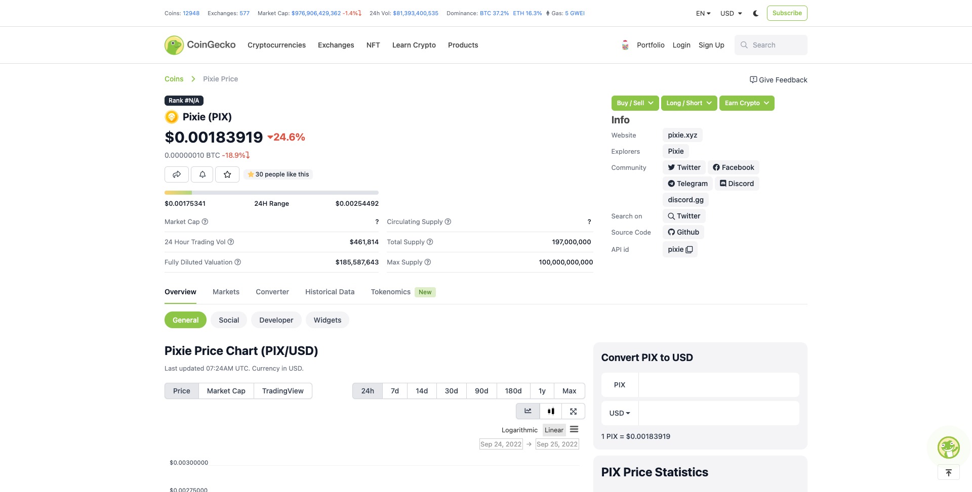The width and height of the screenshot is (972, 492).
Task: Select the line chart icon
Action: [528, 411]
